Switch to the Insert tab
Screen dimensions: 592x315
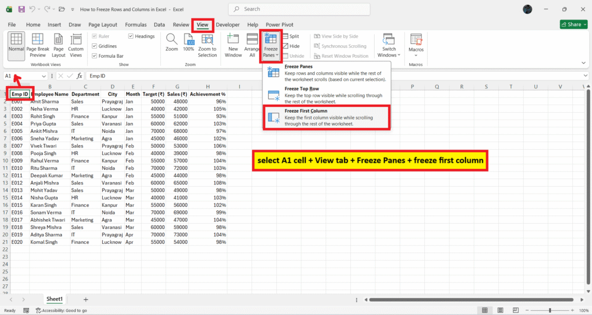54,24
